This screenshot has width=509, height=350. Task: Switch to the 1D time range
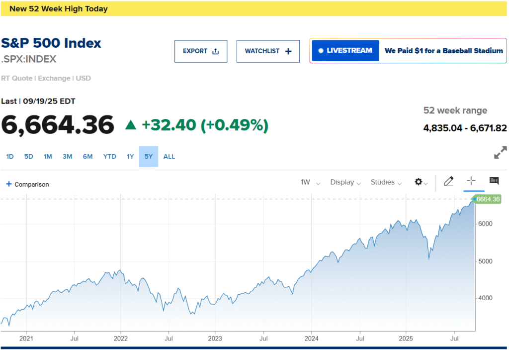point(10,156)
